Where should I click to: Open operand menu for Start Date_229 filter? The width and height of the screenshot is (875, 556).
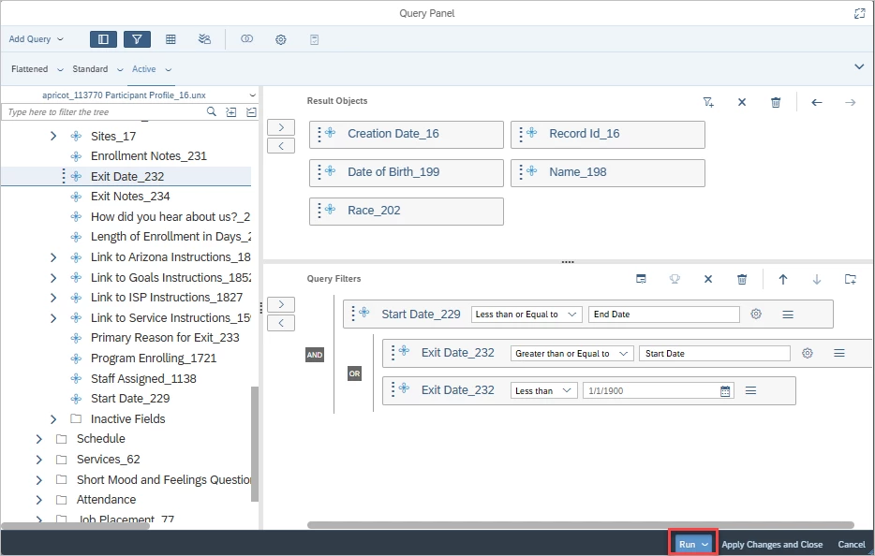788,315
